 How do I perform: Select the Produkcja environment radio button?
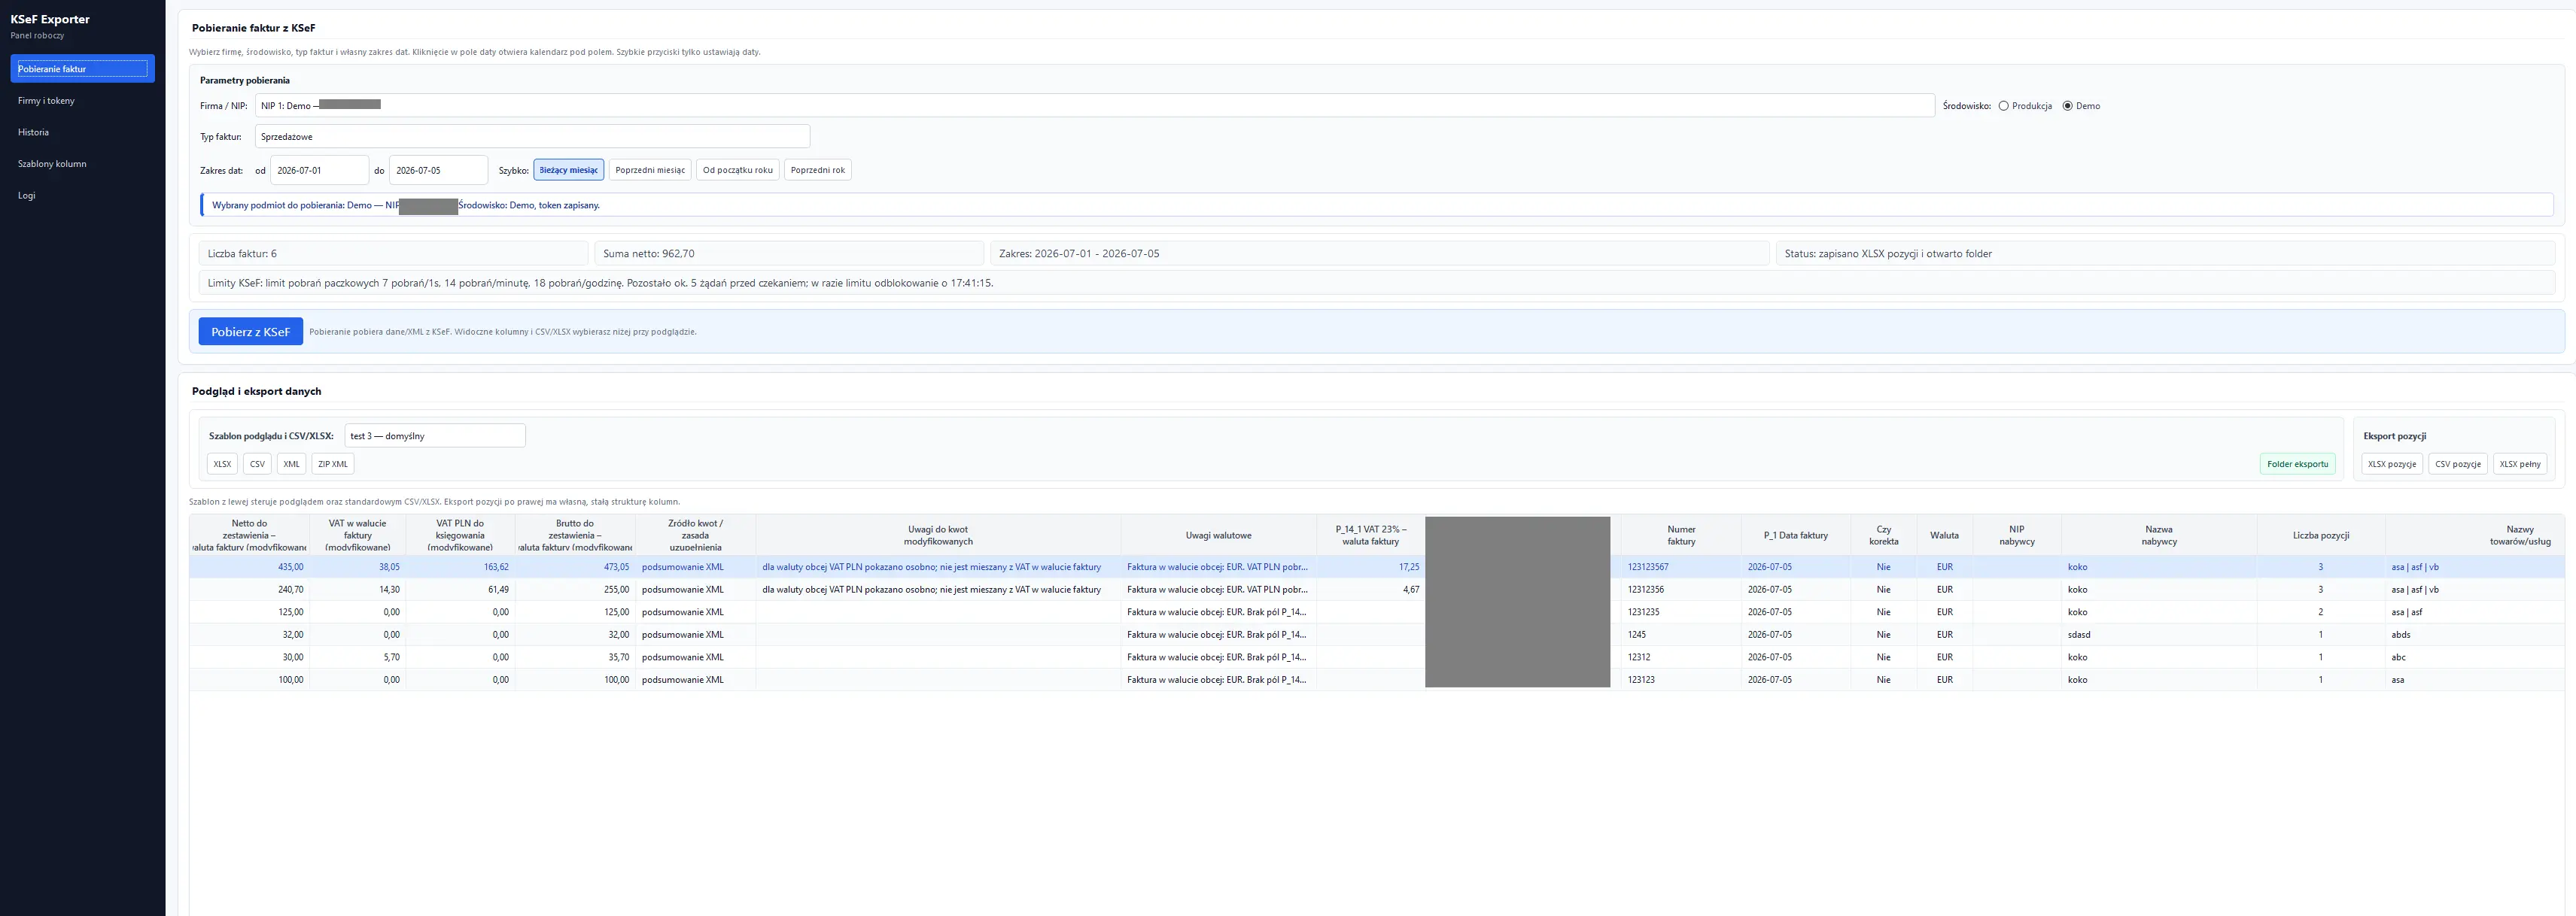coord(2003,106)
